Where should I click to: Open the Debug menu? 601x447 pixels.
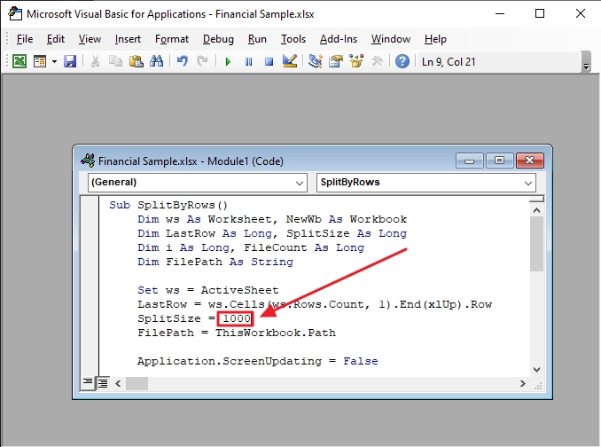pos(218,39)
